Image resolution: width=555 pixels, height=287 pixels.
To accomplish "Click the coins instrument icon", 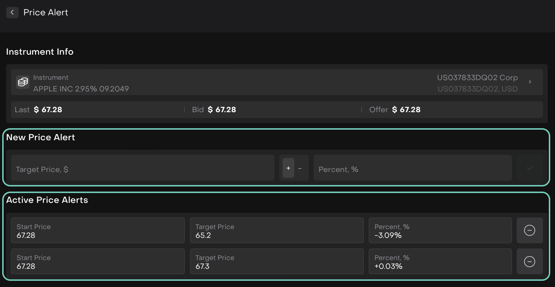I will (x=23, y=82).
